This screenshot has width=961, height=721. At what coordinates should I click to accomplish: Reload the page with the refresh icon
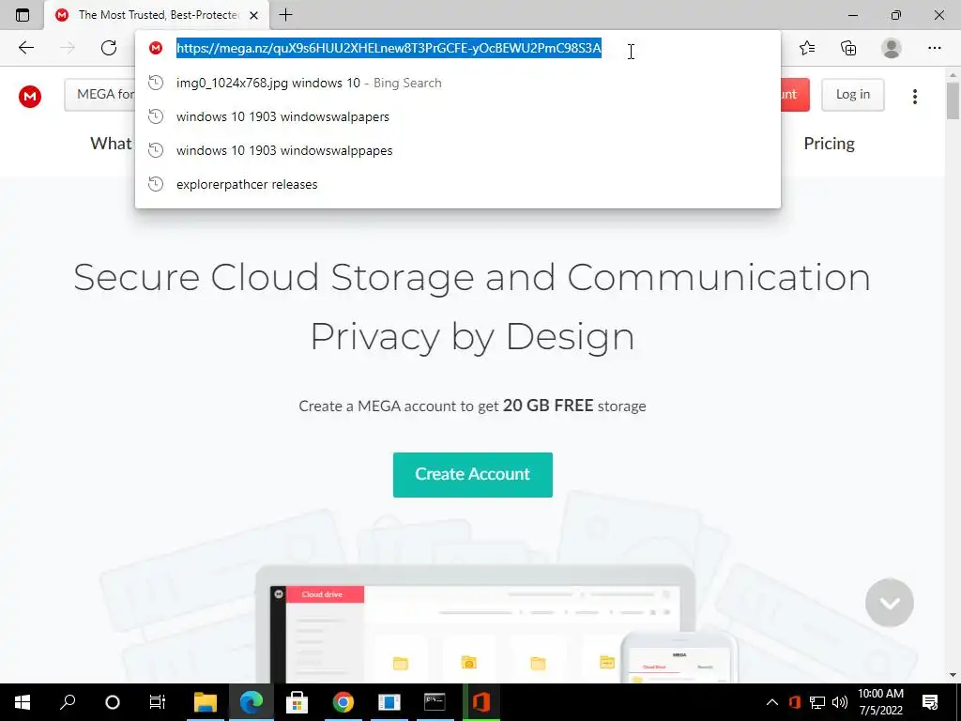(109, 48)
